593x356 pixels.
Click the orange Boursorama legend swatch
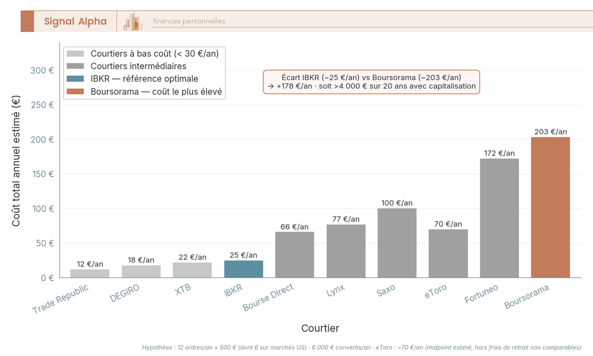[75, 91]
